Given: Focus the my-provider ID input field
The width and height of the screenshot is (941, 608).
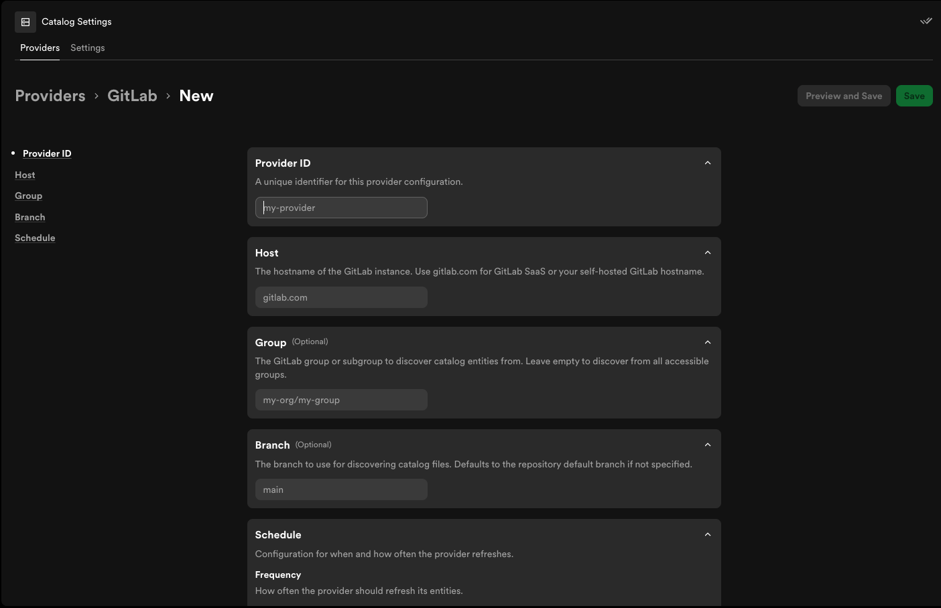Looking at the screenshot, I should 341,208.
